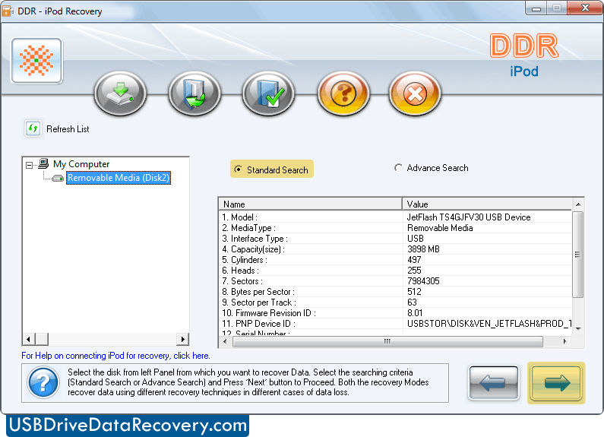This screenshot has width=604, height=437.
Task: Click tree panel scroll right arrow
Action: 182,339
